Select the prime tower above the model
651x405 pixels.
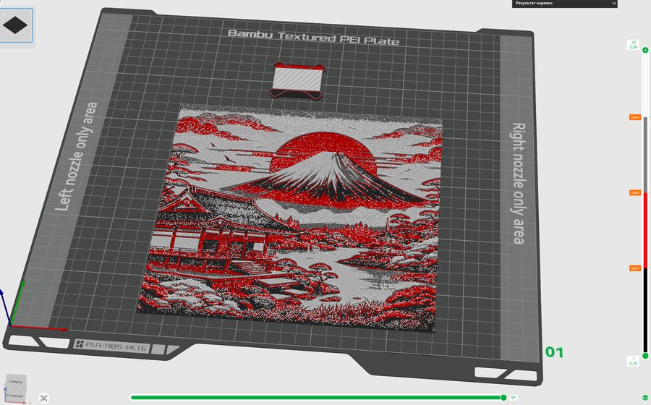(297, 81)
